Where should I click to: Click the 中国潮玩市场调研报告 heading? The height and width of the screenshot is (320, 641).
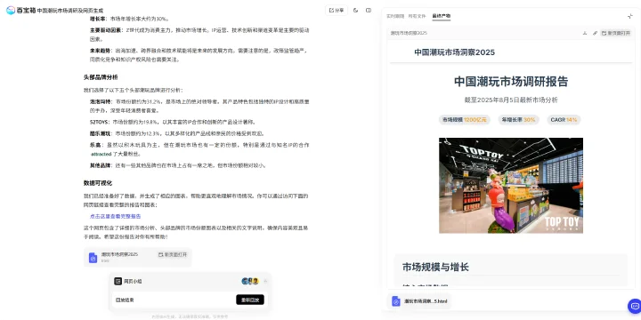(x=511, y=82)
